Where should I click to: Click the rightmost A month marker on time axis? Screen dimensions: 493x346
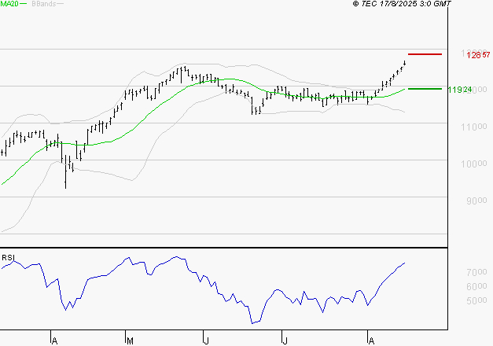[x=370, y=340]
